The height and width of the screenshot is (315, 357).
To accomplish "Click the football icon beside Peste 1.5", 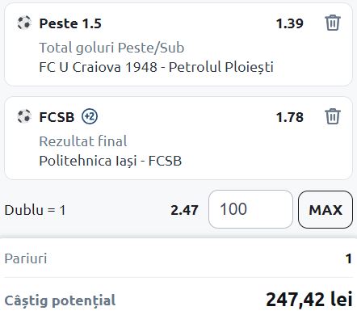I will click(24, 23).
